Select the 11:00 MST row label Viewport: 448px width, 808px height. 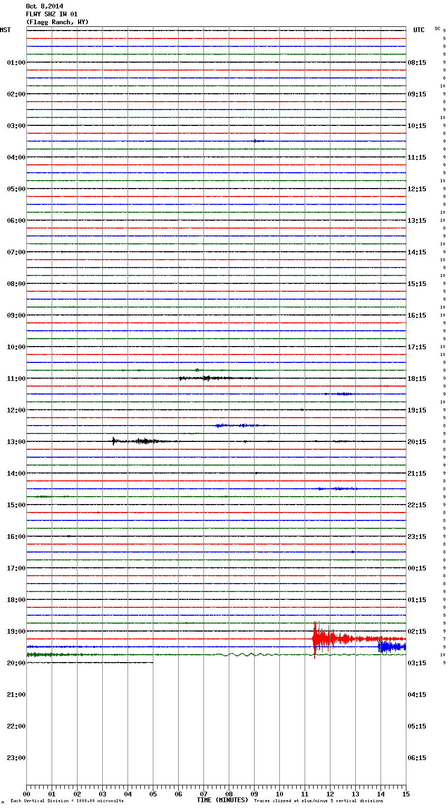(16, 379)
